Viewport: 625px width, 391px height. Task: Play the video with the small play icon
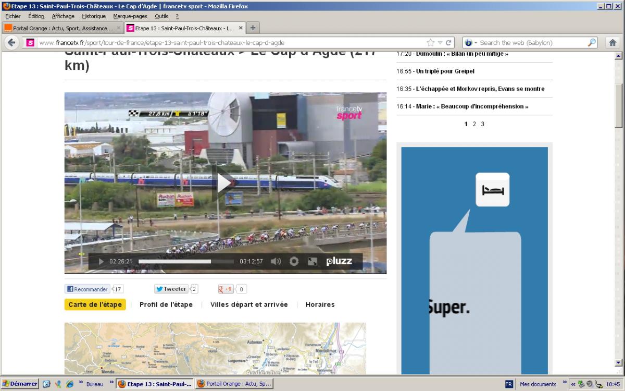(x=102, y=262)
